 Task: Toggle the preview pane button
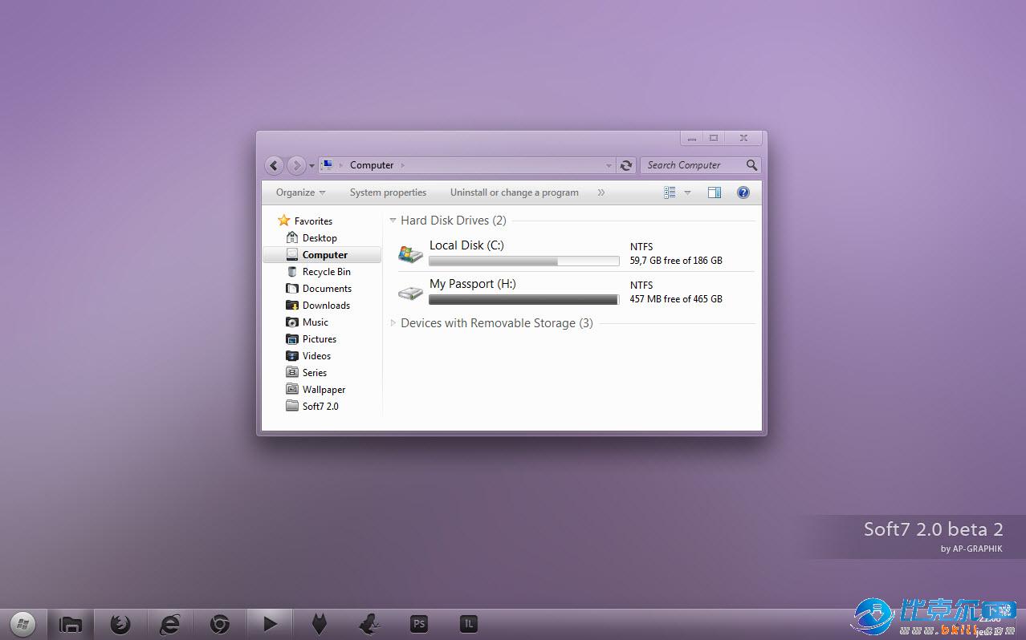point(714,192)
